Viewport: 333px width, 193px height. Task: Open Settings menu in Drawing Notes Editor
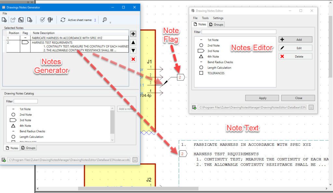(x=218, y=18)
